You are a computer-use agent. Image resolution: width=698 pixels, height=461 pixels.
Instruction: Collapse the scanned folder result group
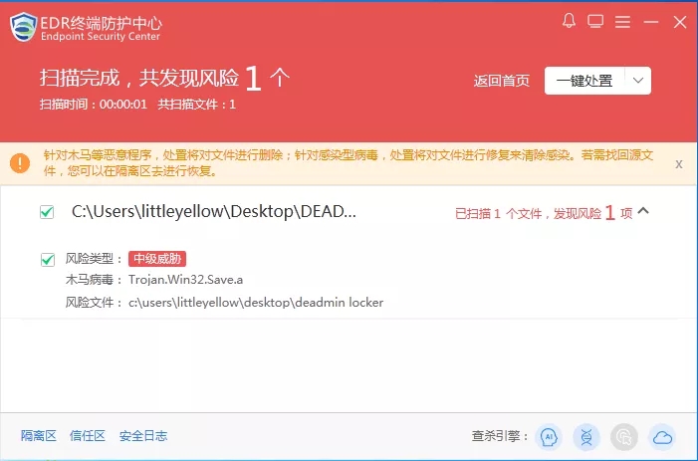[643, 211]
